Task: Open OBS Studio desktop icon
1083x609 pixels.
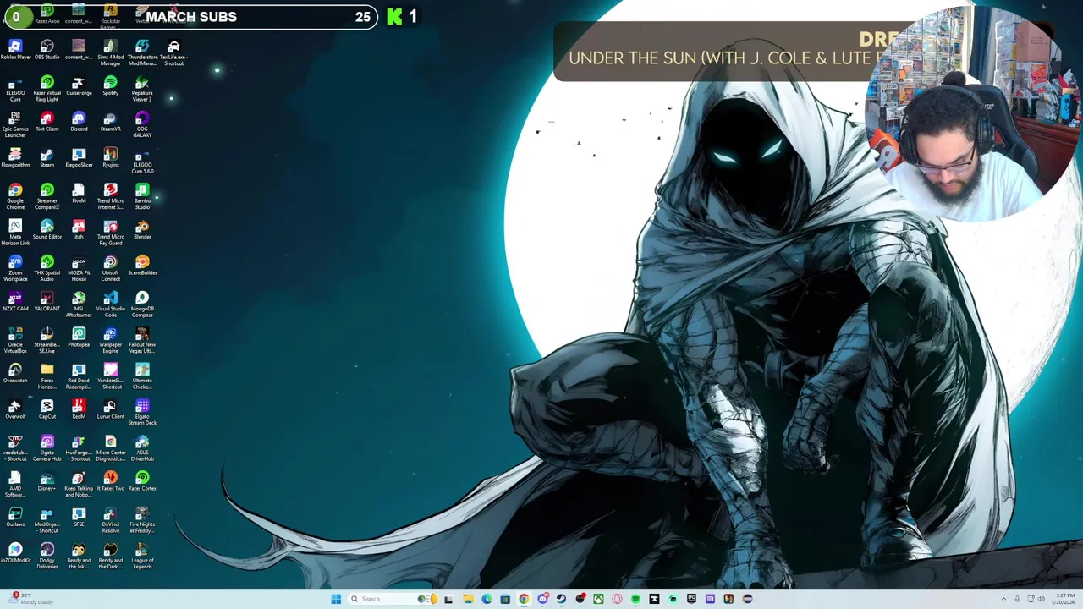Action: (47, 50)
